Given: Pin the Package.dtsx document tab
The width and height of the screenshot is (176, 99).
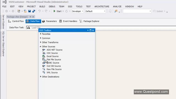Looking at the screenshot, I should [31, 17].
